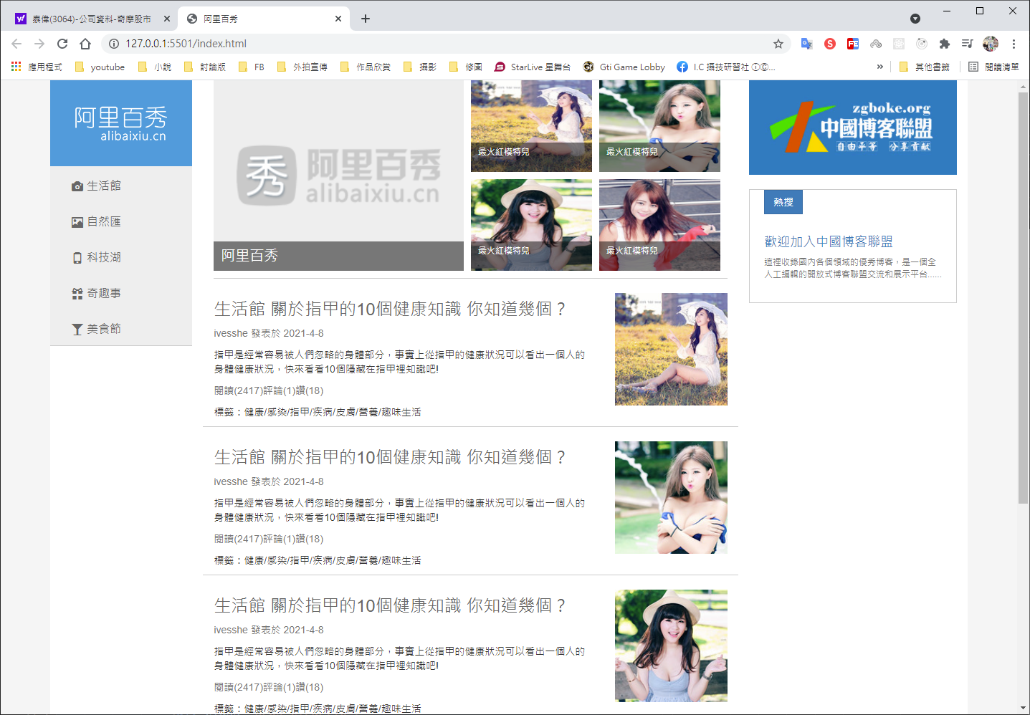Reload the page with refresh icon
The image size is (1030, 715).
(x=62, y=44)
